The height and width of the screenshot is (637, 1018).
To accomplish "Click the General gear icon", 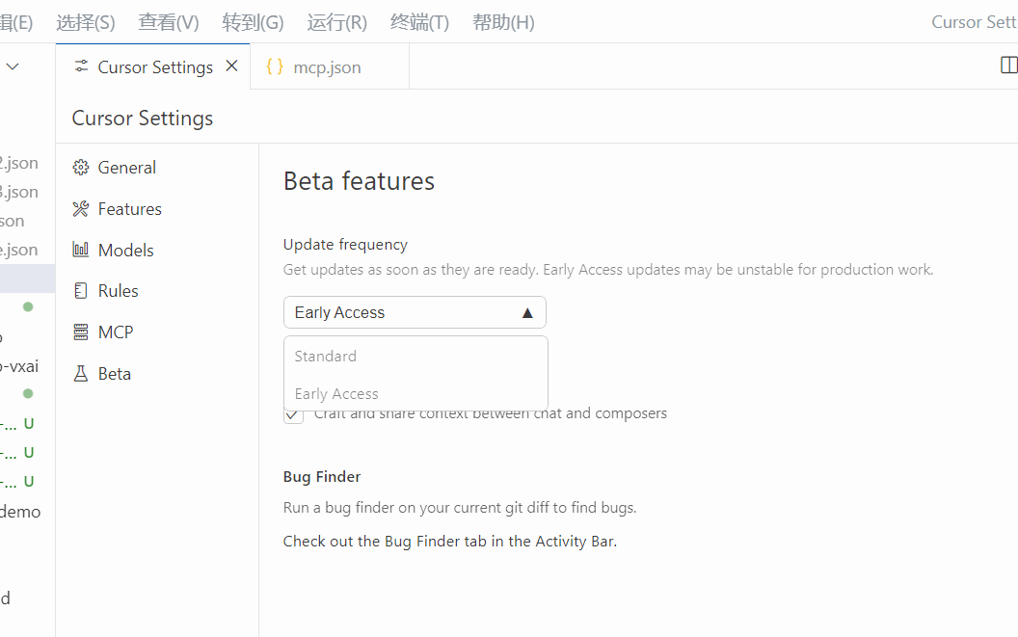I will [81, 168].
